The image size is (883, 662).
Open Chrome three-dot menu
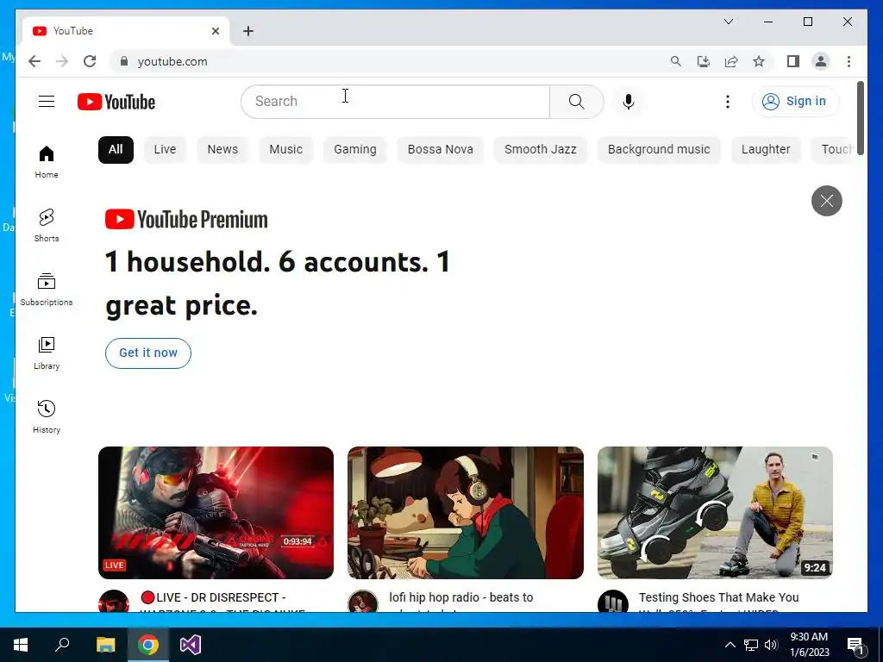point(849,61)
